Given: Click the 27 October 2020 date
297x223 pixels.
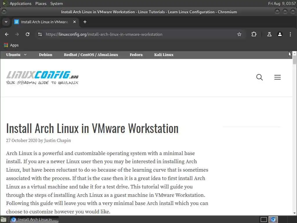Looking at the screenshot, I should pyautogui.click(x=21, y=141).
